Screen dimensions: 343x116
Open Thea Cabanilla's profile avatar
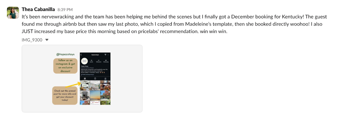(13, 13)
